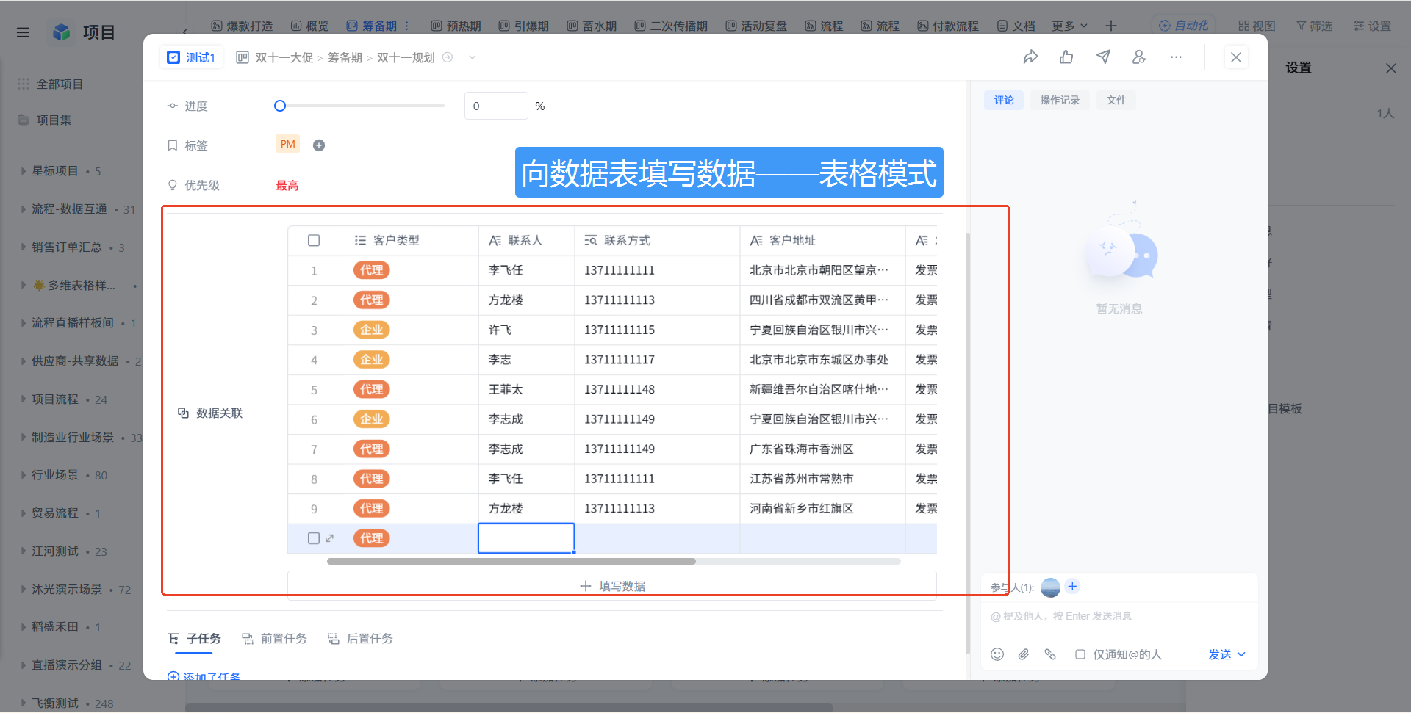Click the 测试1 task title chip
Image resolution: width=1411 pixels, height=713 pixels.
[191, 57]
